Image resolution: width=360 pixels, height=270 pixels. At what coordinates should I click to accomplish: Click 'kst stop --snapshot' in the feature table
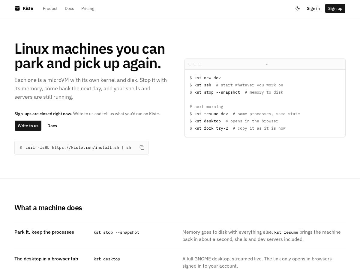[116, 232]
